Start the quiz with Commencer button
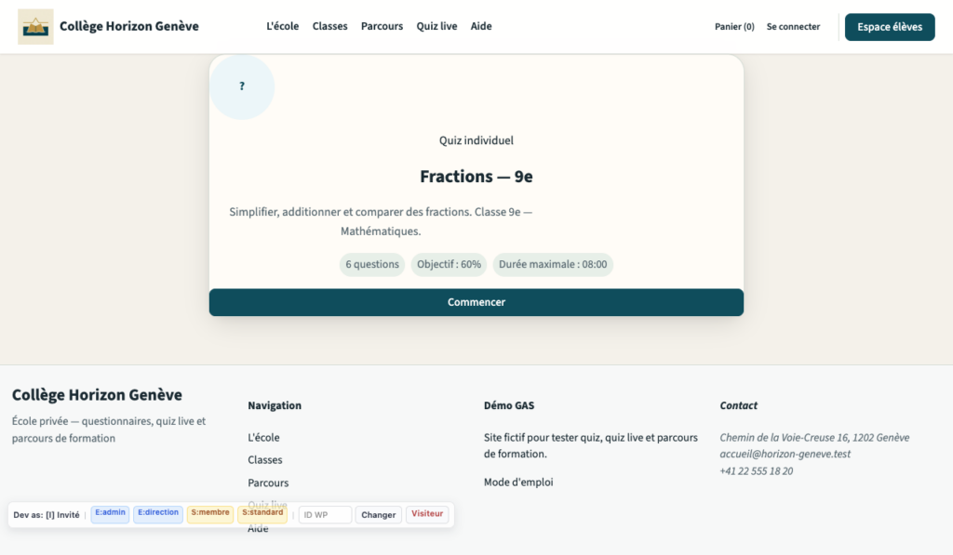 [x=476, y=302]
